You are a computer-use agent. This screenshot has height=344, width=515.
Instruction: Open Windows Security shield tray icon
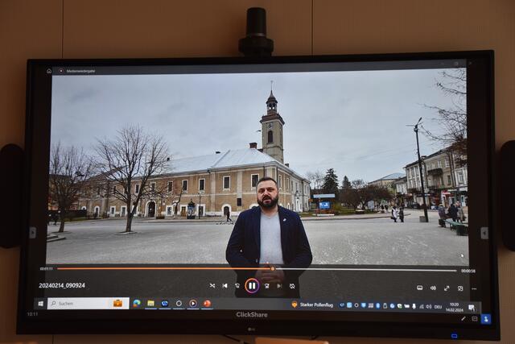tap(363, 305)
